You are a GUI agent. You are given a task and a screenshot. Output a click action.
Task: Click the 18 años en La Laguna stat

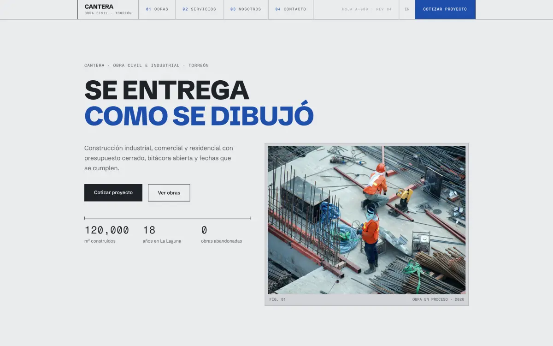(162, 234)
